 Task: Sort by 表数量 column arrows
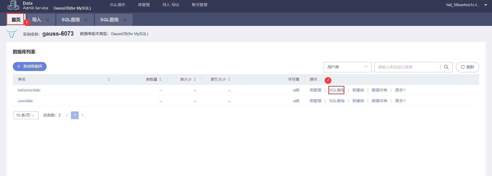(x=160, y=79)
